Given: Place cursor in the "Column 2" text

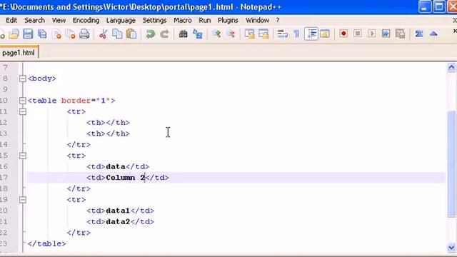Looking at the screenshot, I should (x=126, y=178).
